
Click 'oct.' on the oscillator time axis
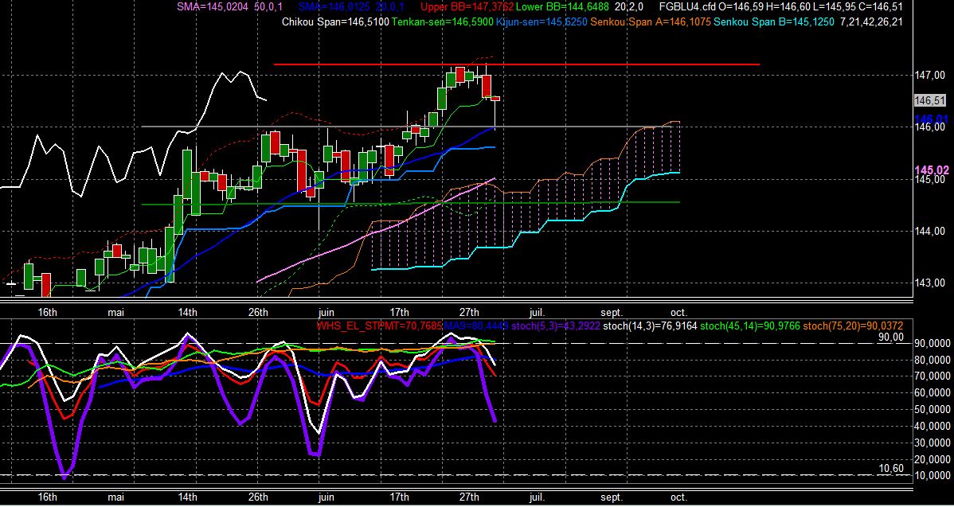679,497
